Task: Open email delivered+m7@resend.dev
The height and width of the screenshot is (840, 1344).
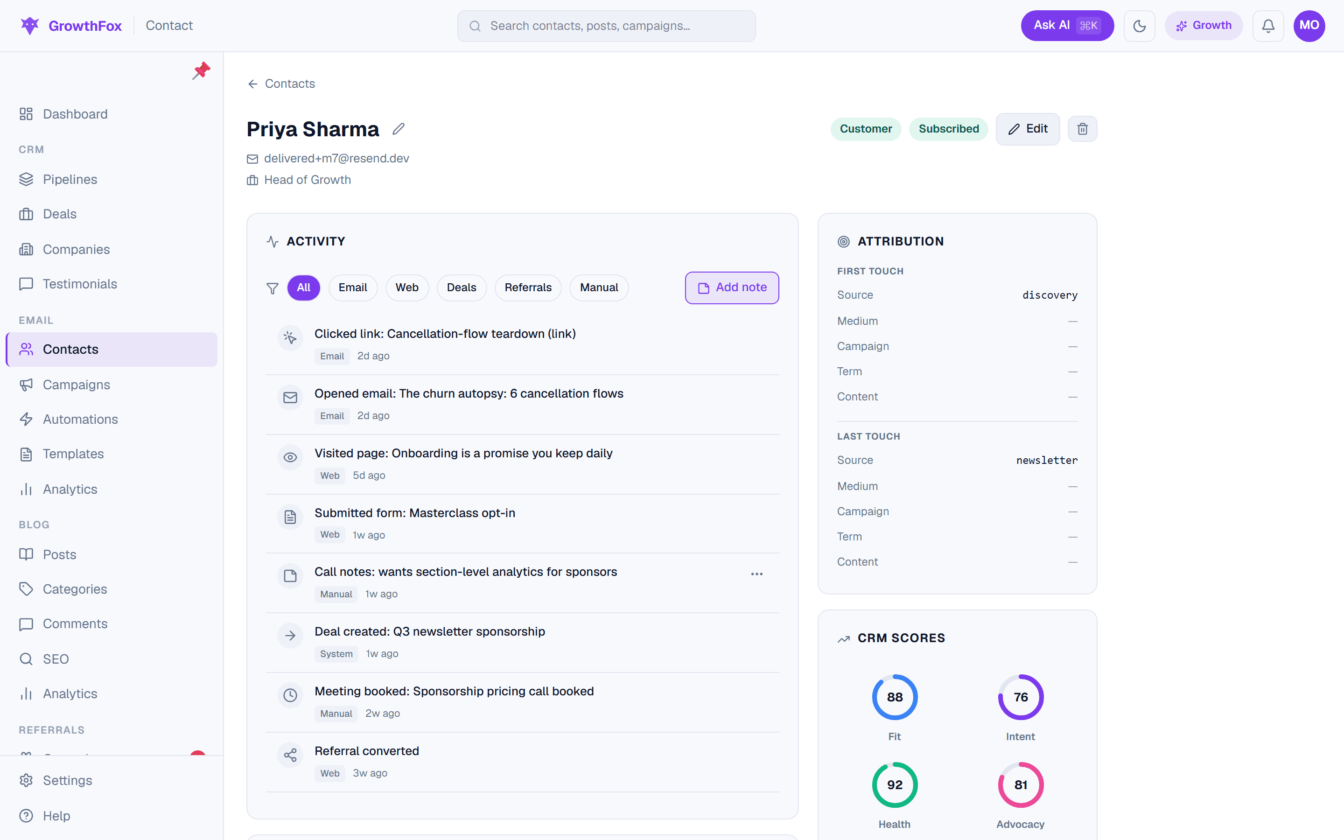Action: [x=336, y=158]
